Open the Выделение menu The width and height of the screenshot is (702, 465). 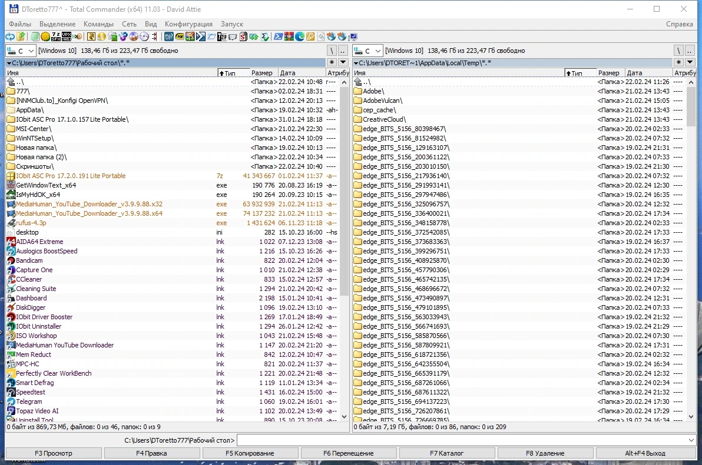click(x=57, y=24)
